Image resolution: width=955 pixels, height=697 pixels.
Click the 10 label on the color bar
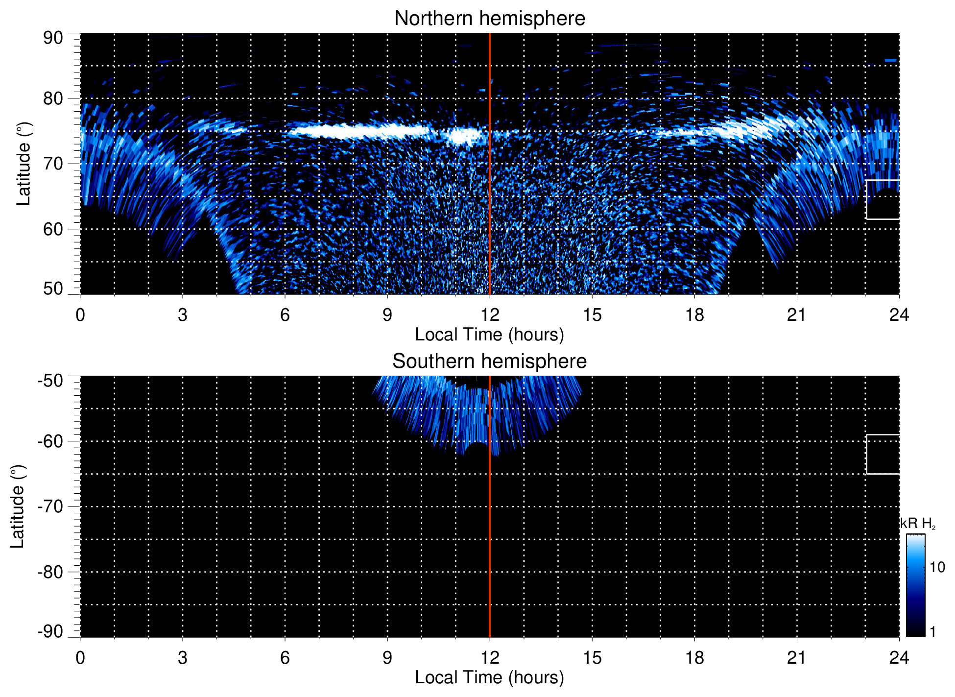937,567
